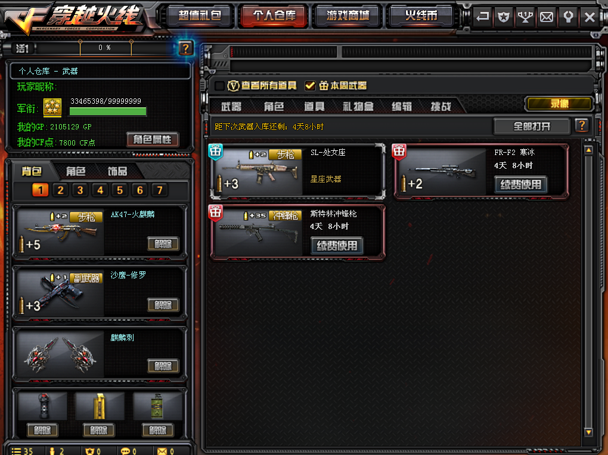Click the trophy icon in top bar
The height and width of the screenshot is (455, 608).
coord(525,17)
